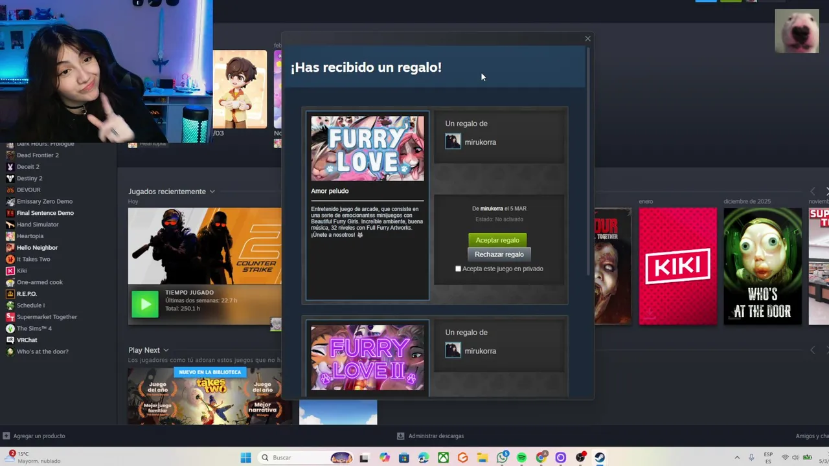Open OBS Studio from taskbar
This screenshot has height=466, width=829.
580,458
